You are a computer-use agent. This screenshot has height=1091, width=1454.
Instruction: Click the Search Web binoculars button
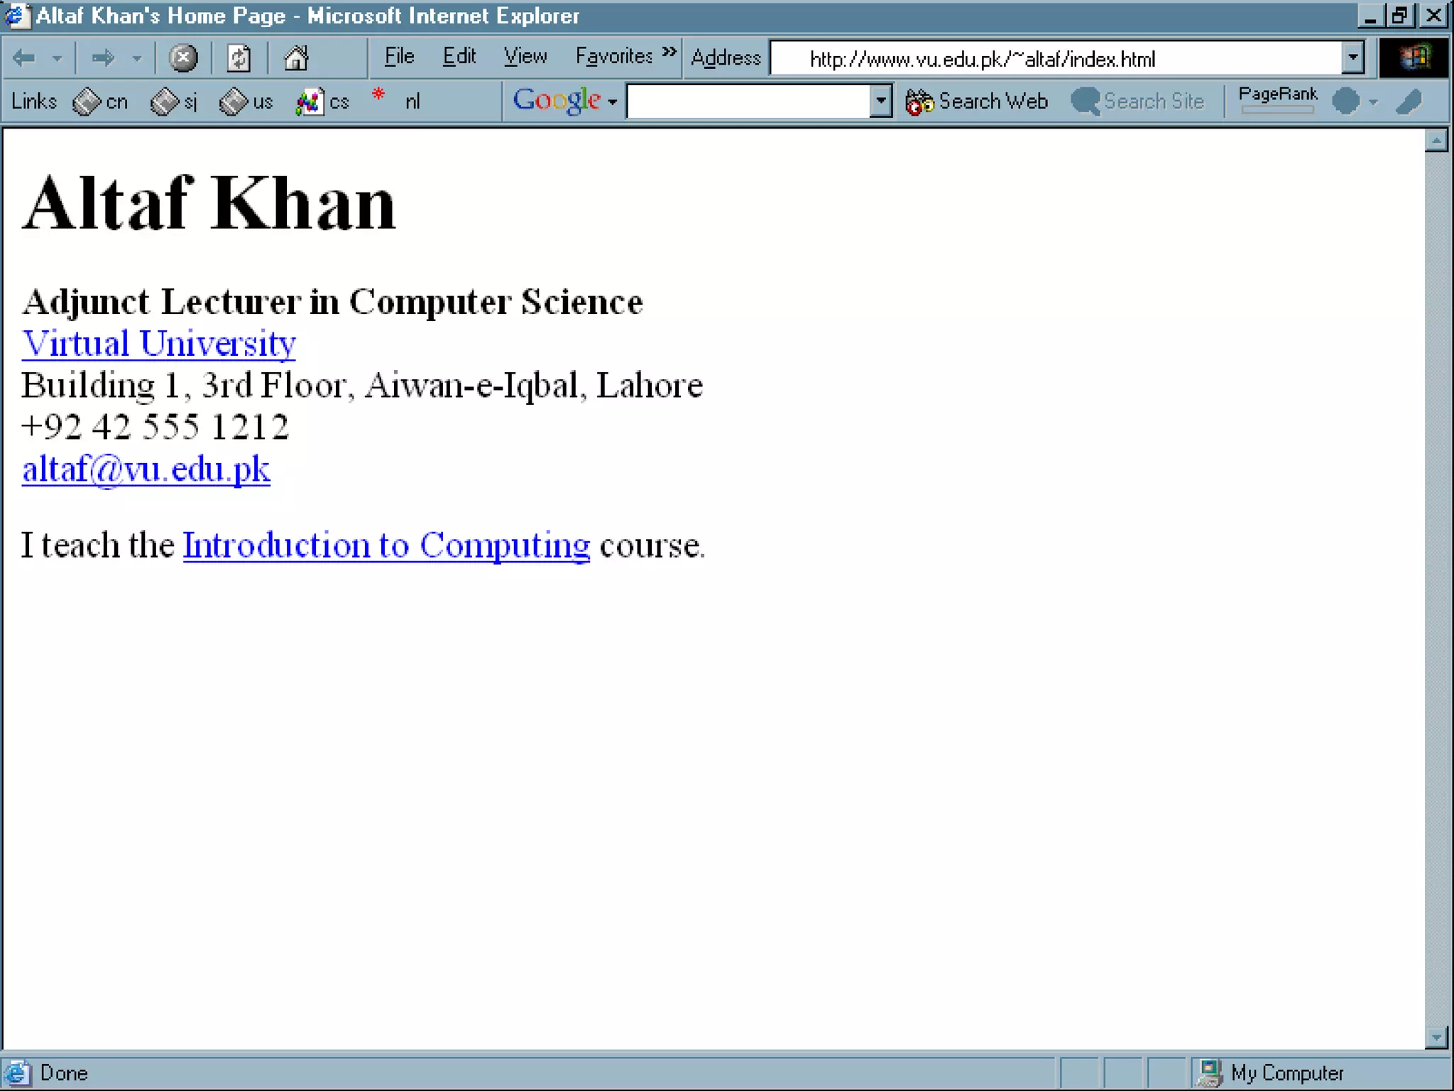click(976, 102)
